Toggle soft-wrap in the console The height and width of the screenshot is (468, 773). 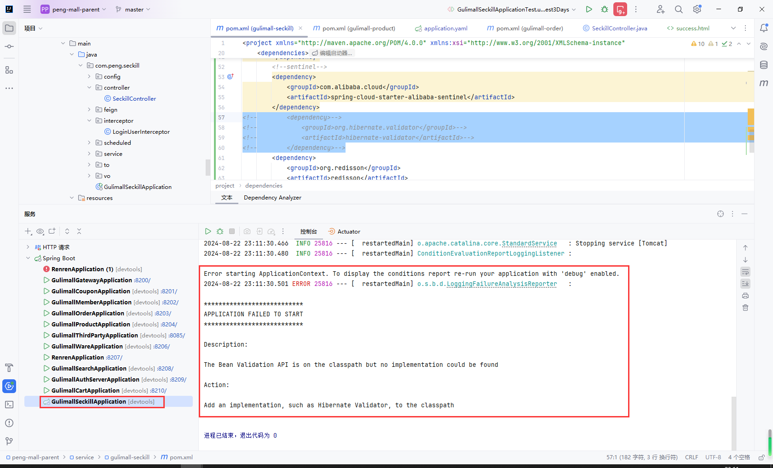745,272
